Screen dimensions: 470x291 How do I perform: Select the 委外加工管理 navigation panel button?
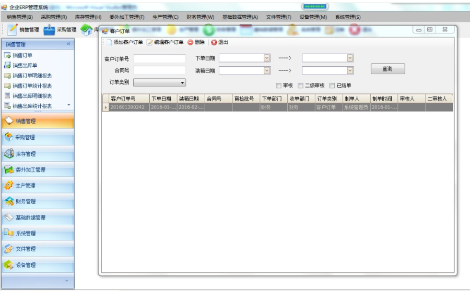(38, 169)
